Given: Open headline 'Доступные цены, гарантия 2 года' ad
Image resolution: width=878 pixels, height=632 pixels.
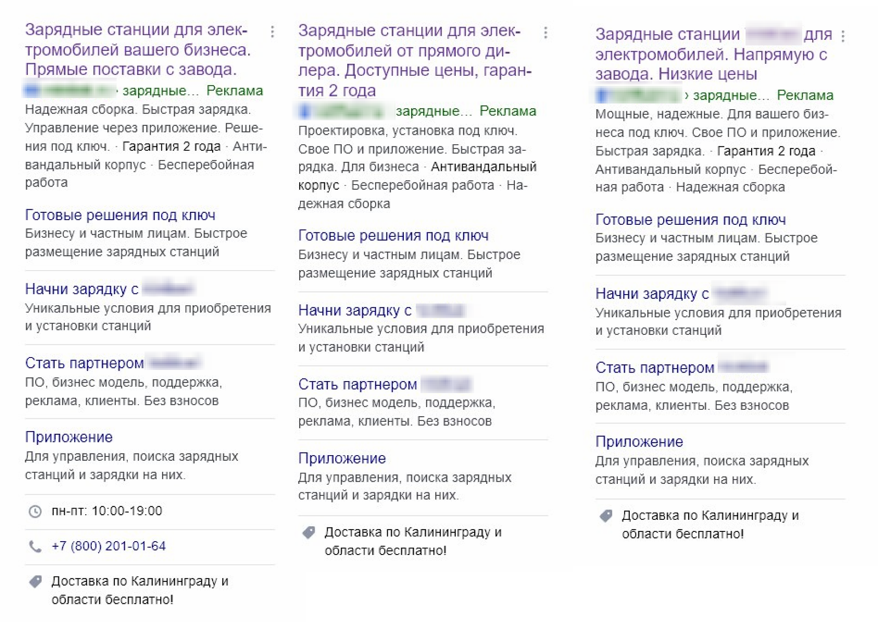Looking at the screenshot, I should click(x=414, y=60).
